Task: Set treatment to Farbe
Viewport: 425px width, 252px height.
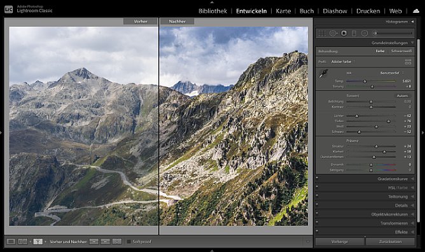Action: (380, 51)
